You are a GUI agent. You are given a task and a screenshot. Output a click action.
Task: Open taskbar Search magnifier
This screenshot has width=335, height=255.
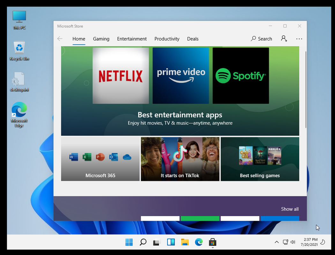(143, 242)
